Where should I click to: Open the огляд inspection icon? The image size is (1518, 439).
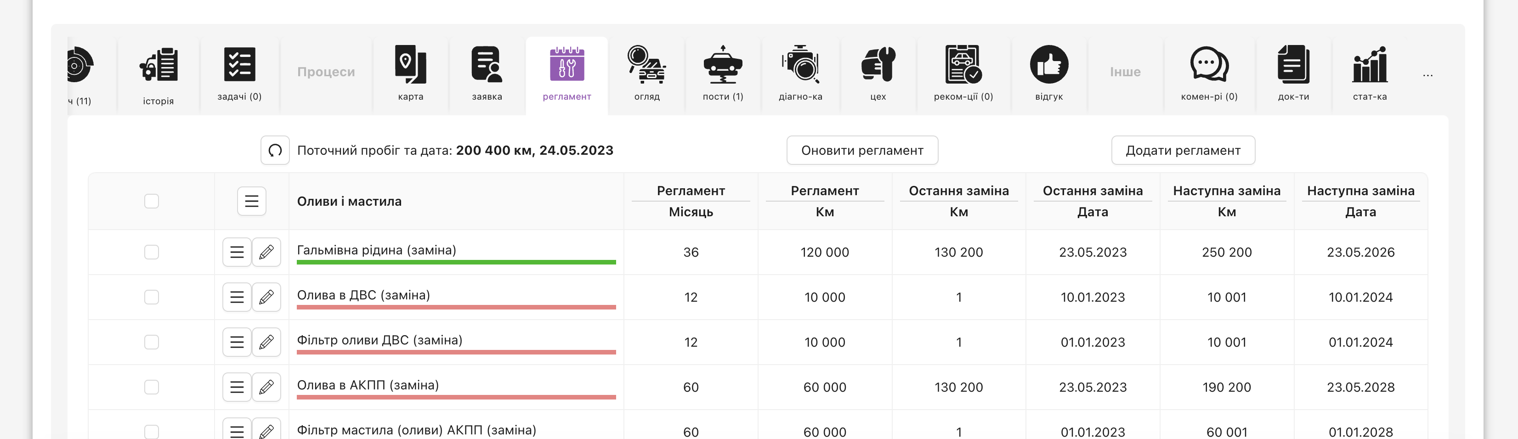[646, 64]
